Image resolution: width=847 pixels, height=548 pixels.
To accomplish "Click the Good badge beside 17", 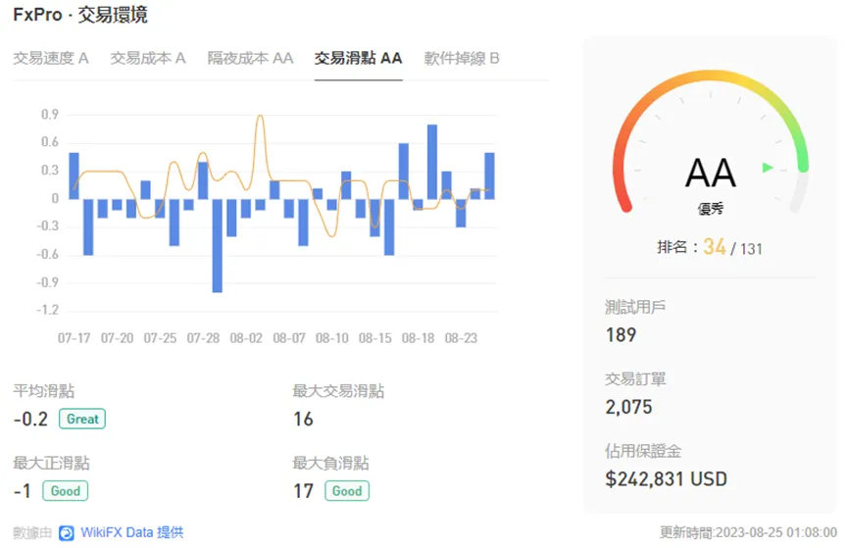I will click(347, 491).
